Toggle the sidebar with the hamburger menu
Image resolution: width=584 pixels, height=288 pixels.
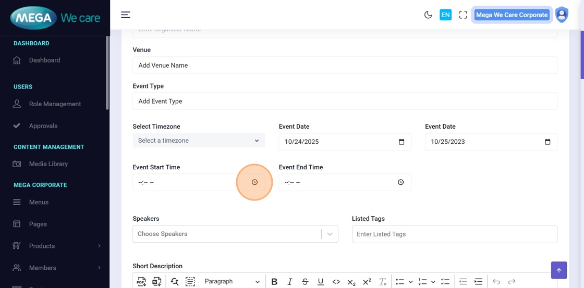click(x=126, y=15)
